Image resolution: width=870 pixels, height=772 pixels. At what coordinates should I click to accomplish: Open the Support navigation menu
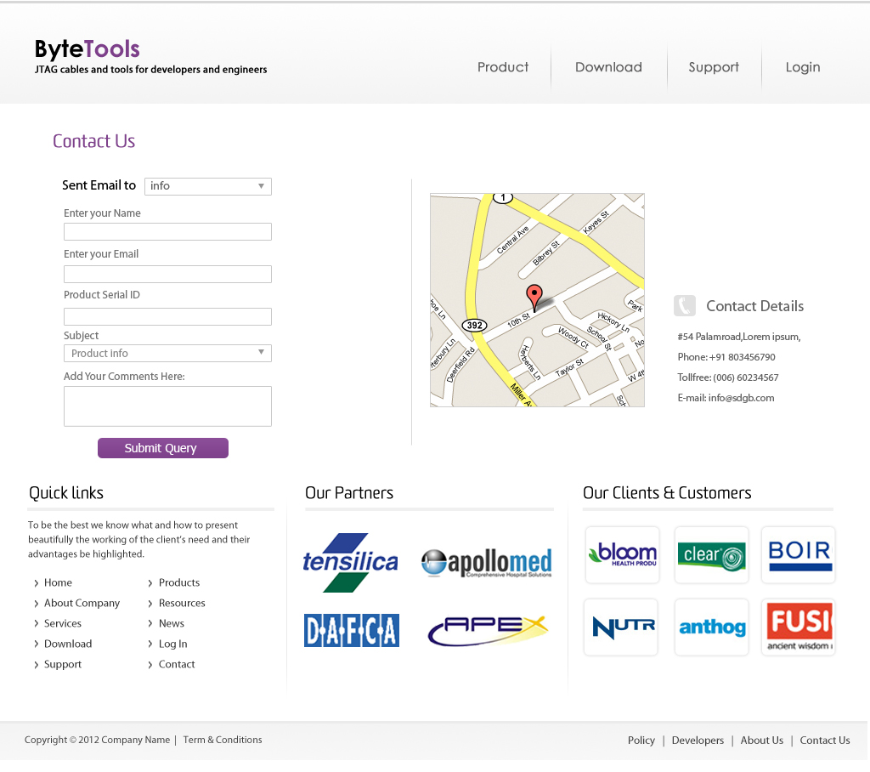click(x=714, y=67)
